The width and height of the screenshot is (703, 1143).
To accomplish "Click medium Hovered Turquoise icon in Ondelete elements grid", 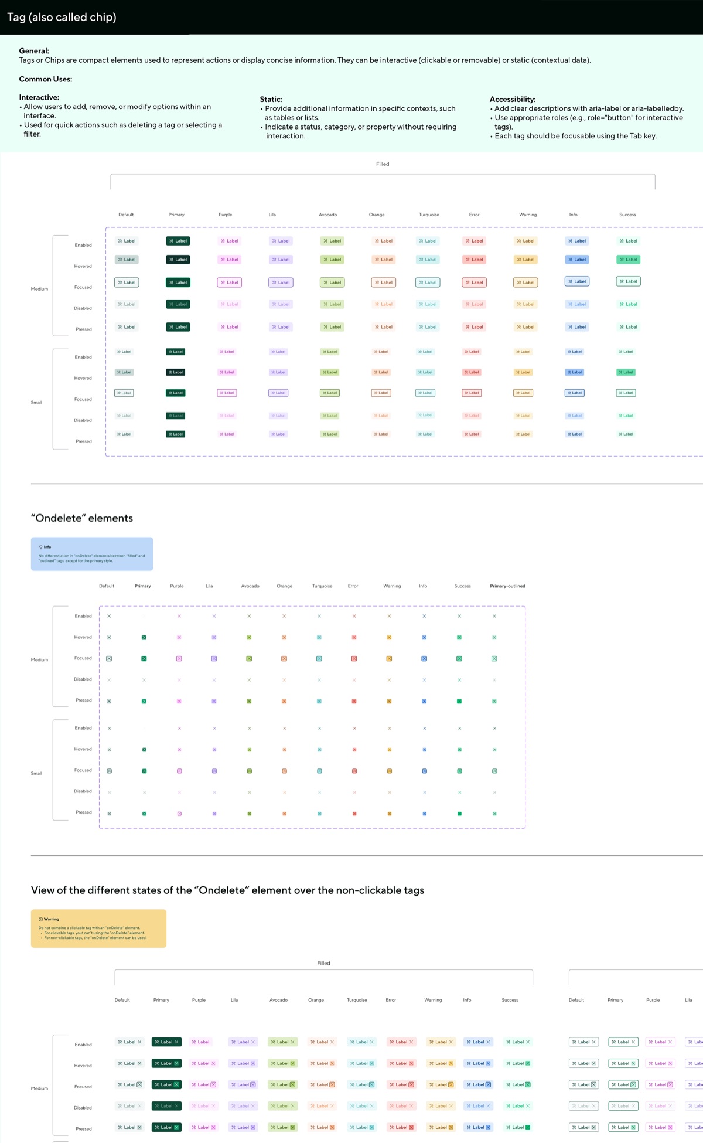I will point(319,637).
